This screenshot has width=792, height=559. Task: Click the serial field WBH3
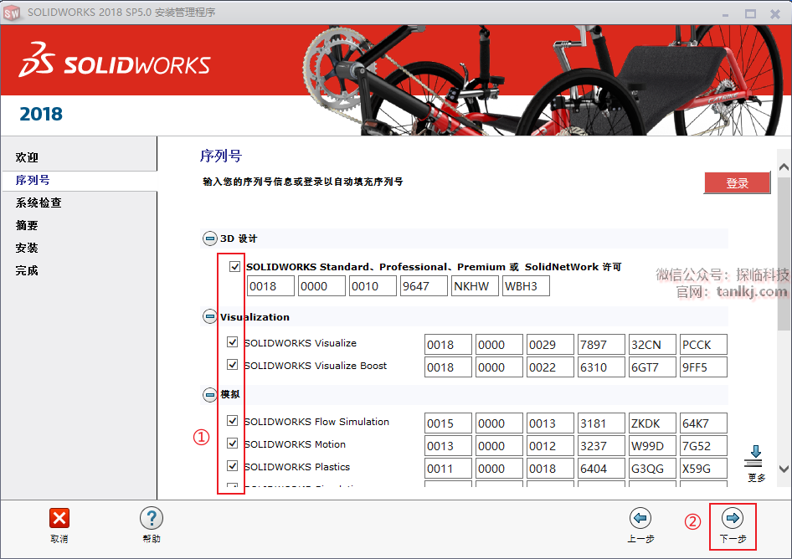coord(526,286)
